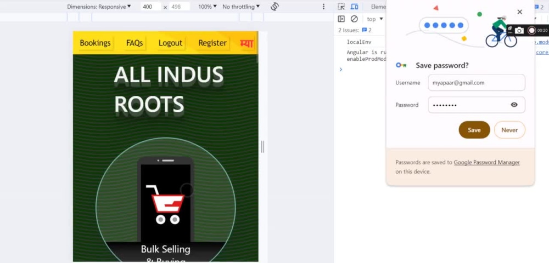The width and height of the screenshot is (549, 263).
Task: Click the Logout nav item
Action: (x=171, y=43)
